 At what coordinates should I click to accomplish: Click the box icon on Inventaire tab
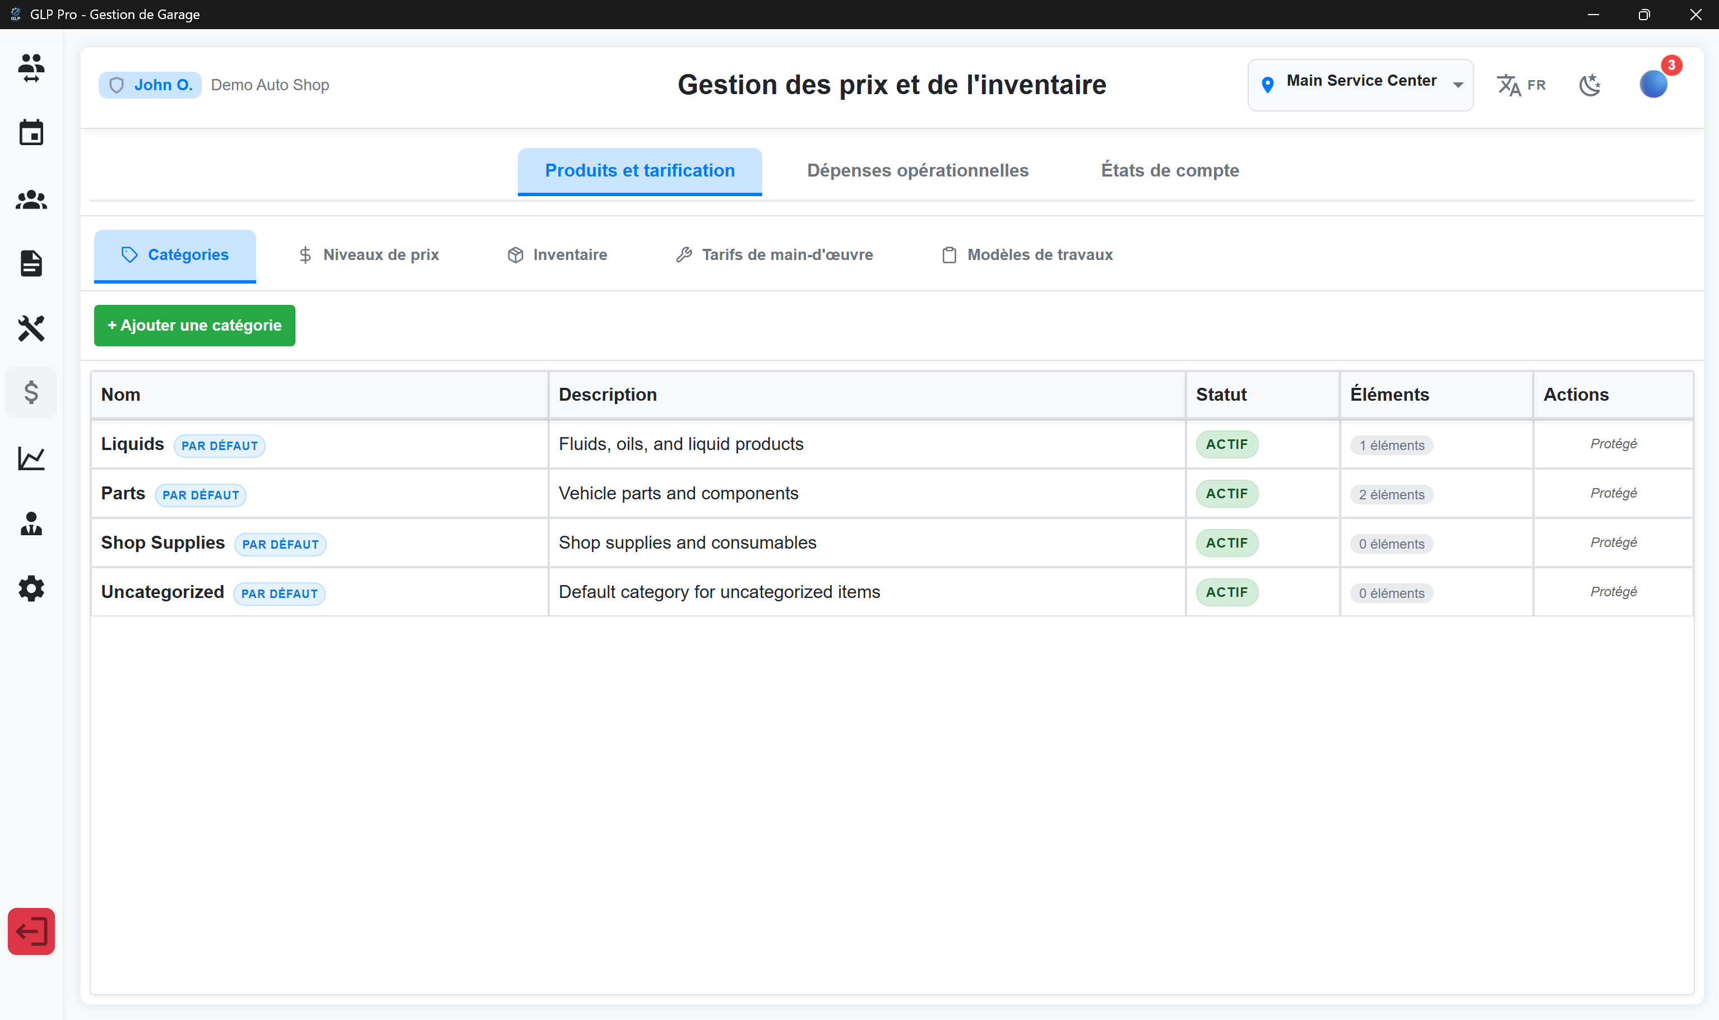pyautogui.click(x=516, y=255)
